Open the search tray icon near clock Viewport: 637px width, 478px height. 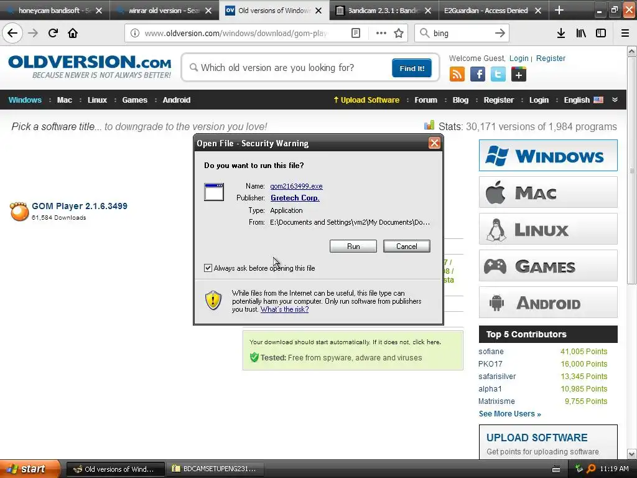click(x=591, y=469)
